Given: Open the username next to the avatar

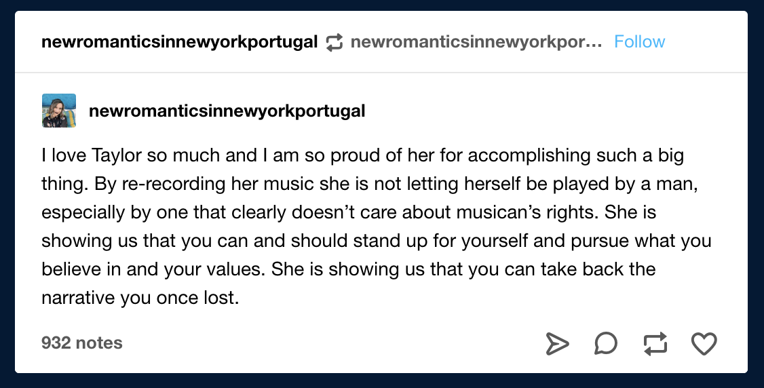Looking at the screenshot, I should pos(227,111).
